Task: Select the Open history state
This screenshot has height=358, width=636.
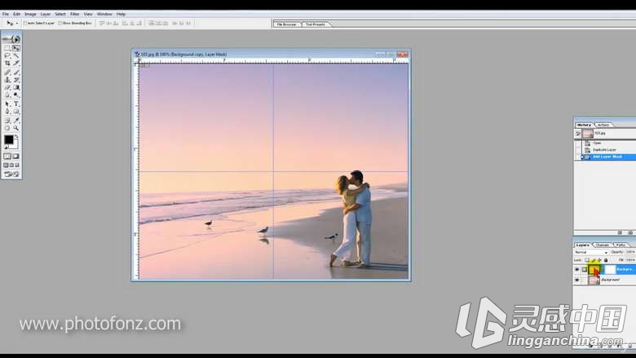Action: (x=608, y=143)
